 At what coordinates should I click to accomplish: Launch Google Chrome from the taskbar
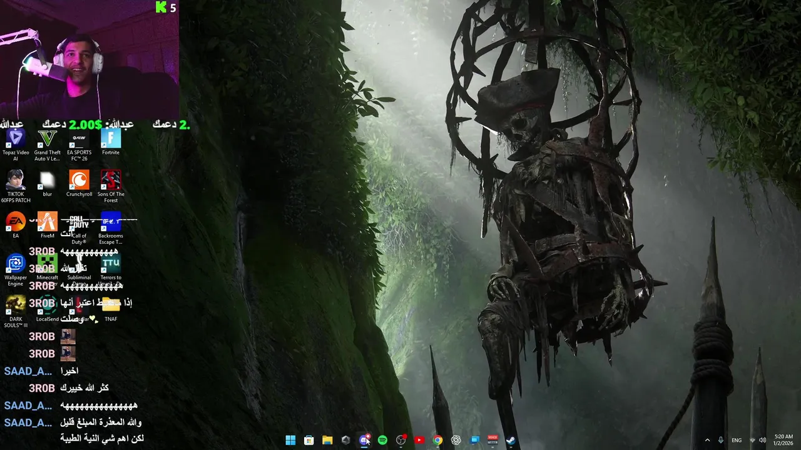coord(438,440)
